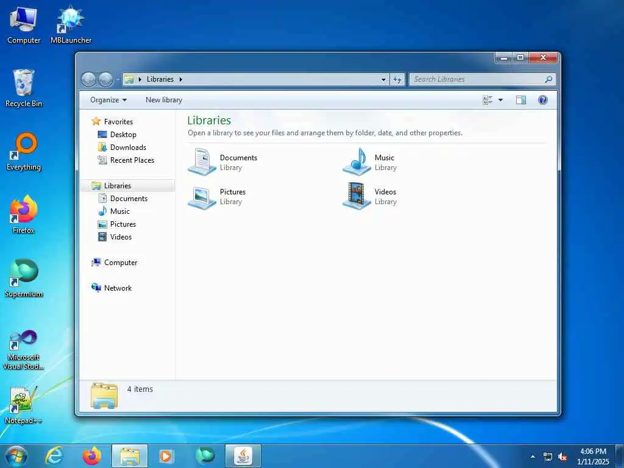Open the Recycle Bin
The width and height of the screenshot is (624, 468).
[x=24, y=88]
